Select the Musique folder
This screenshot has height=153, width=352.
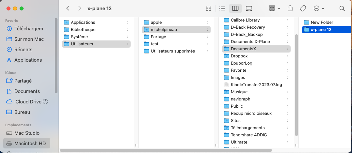point(256,92)
